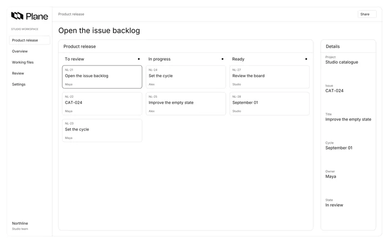Click the Product release board heading
Screen dimensions: 389x243
click(79, 46)
